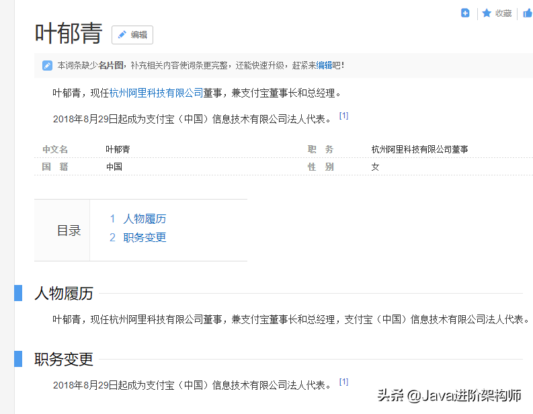Click the 名片图 bold text in the notice
This screenshot has height=414, width=533.
coord(111,65)
